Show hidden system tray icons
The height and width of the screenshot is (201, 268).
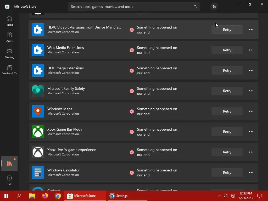pos(219,196)
